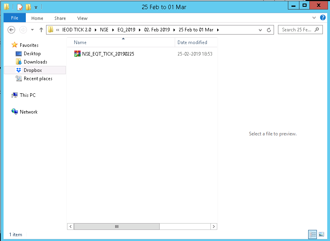Screen dimensions: 330x241
Task: Select Favorites in navigation pane
Action: pos(29,45)
